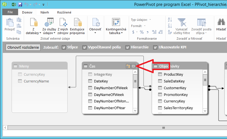This screenshot has width=227, height=139.
Task: Select the Objednávky table header
Action: pyautogui.click(x=180, y=66)
